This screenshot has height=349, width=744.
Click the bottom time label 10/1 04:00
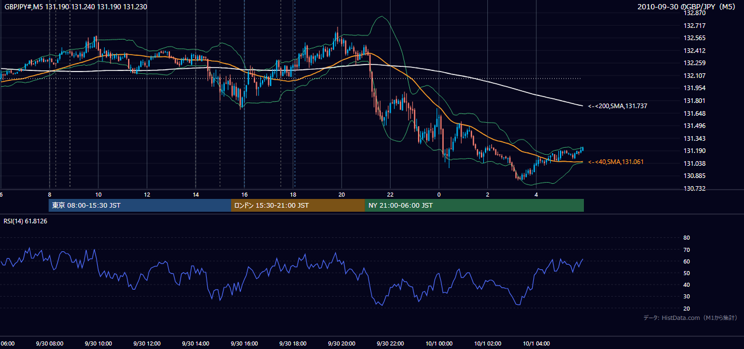click(x=536, y=343)
